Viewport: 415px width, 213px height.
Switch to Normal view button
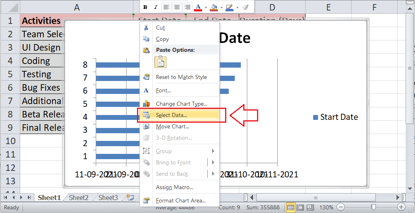coord(291,207)
